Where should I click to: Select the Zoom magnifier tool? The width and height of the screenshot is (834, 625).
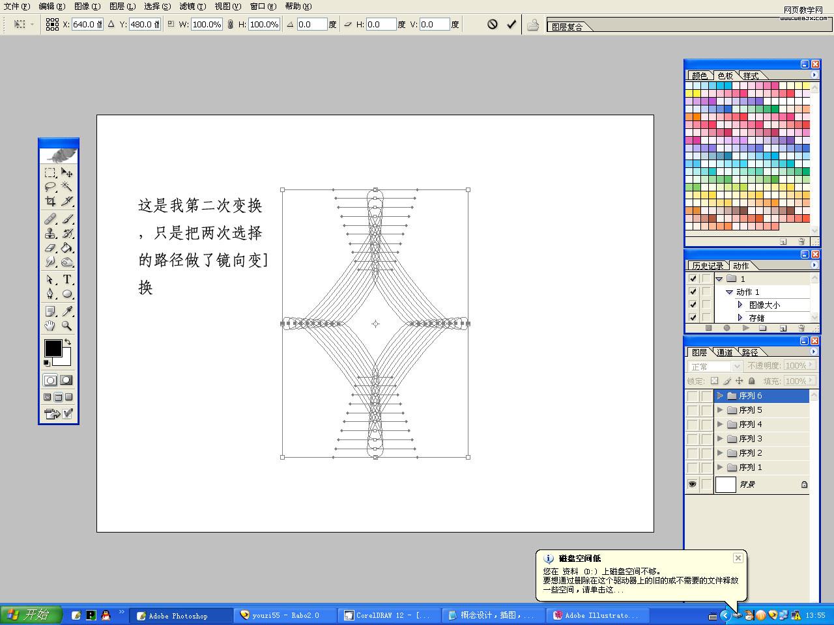point(67,326)
